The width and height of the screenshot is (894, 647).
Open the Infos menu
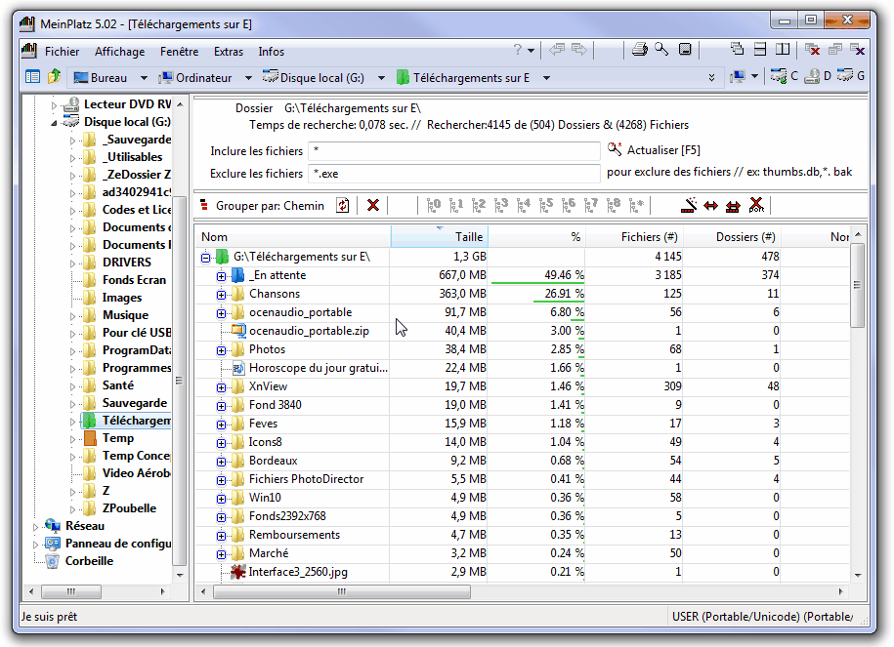271,52
